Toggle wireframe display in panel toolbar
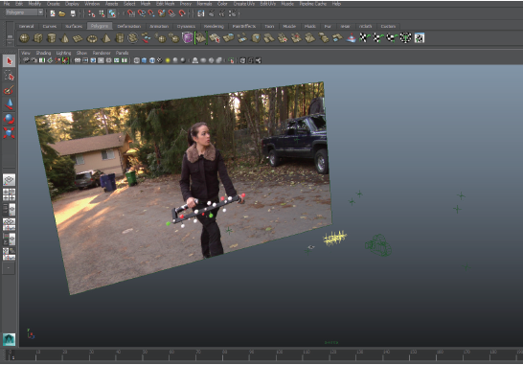523x365 pixels. pos(136,60)
